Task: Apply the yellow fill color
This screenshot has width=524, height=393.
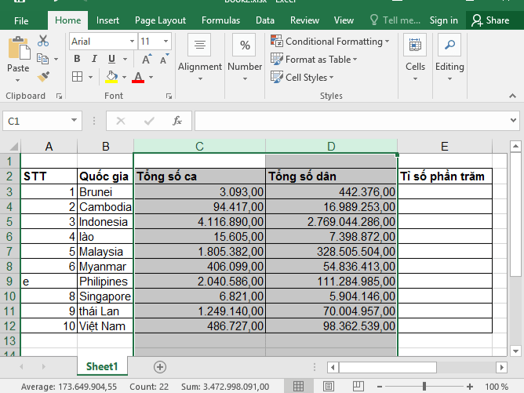Action: pos(111,77)
